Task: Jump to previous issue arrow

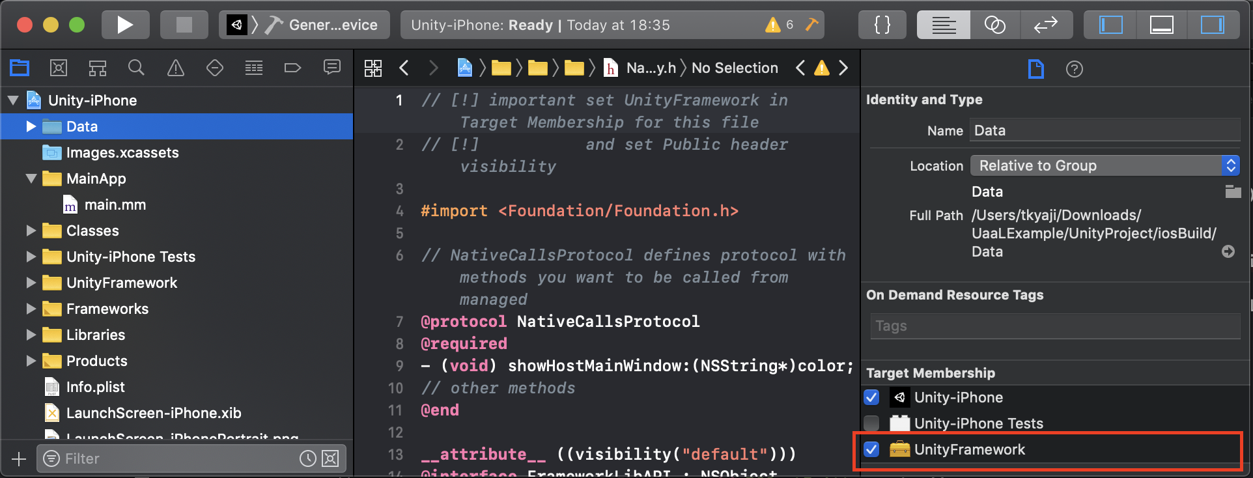Action: point(800,68)
